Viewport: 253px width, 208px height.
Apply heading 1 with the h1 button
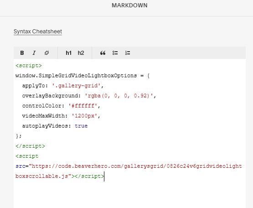click(68, 53)
